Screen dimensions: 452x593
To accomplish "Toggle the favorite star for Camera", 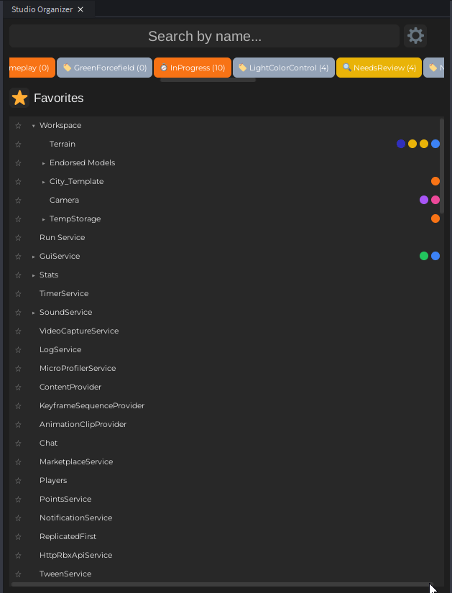I will click(x=19, y=200).
